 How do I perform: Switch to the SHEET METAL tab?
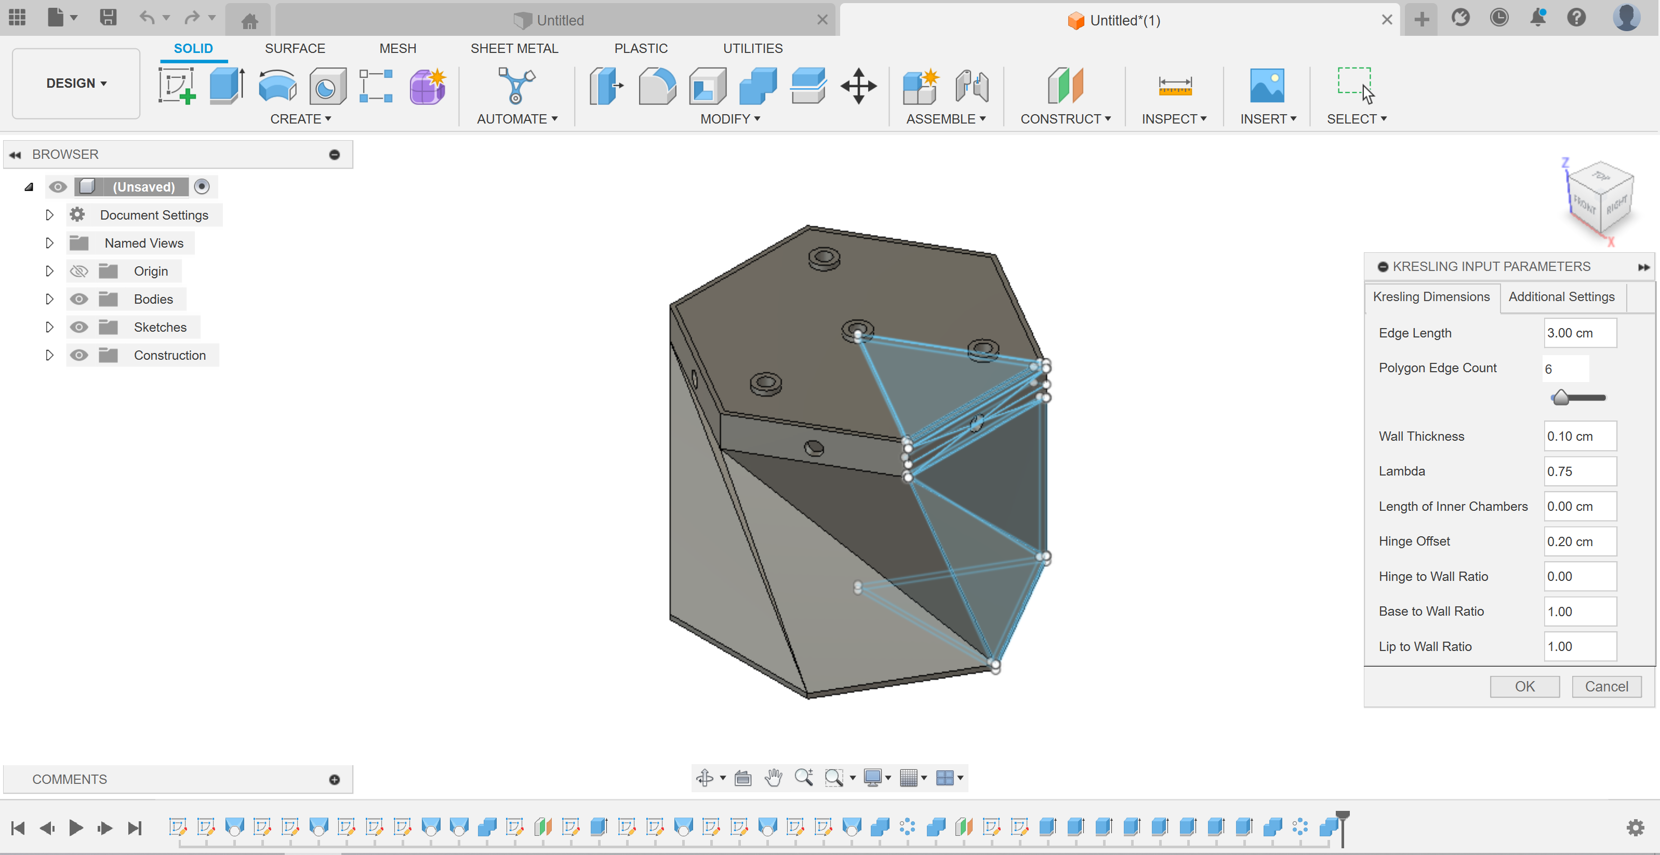[514, 48]
